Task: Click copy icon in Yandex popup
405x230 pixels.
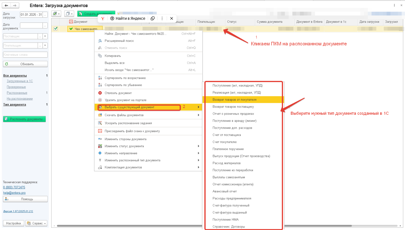Action: coord(153,18)
